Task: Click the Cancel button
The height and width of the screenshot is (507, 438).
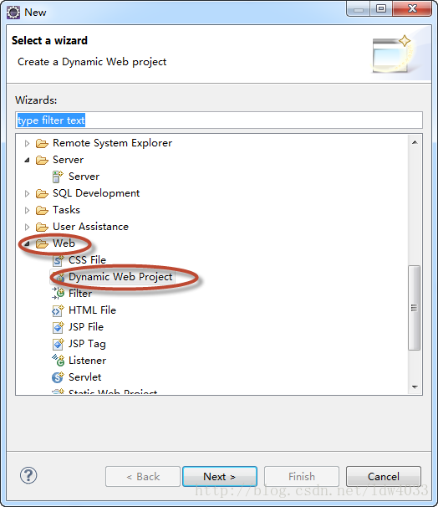Action: point(384,476)
